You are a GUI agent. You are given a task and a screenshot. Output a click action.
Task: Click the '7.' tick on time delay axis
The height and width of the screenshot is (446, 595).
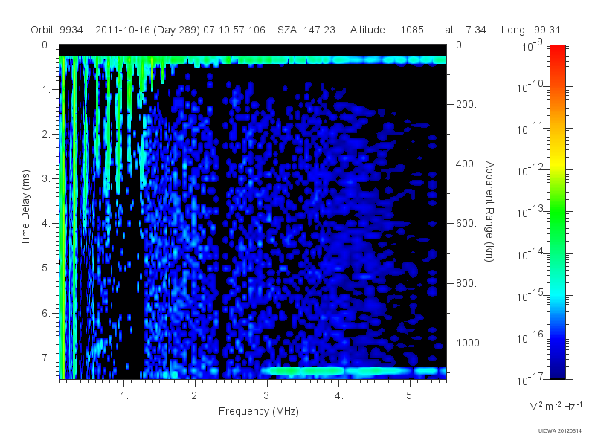pos(46,358)
